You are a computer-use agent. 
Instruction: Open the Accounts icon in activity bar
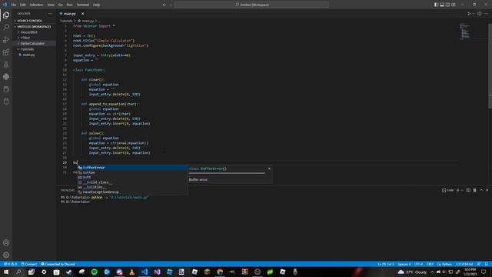click(6, 242)
